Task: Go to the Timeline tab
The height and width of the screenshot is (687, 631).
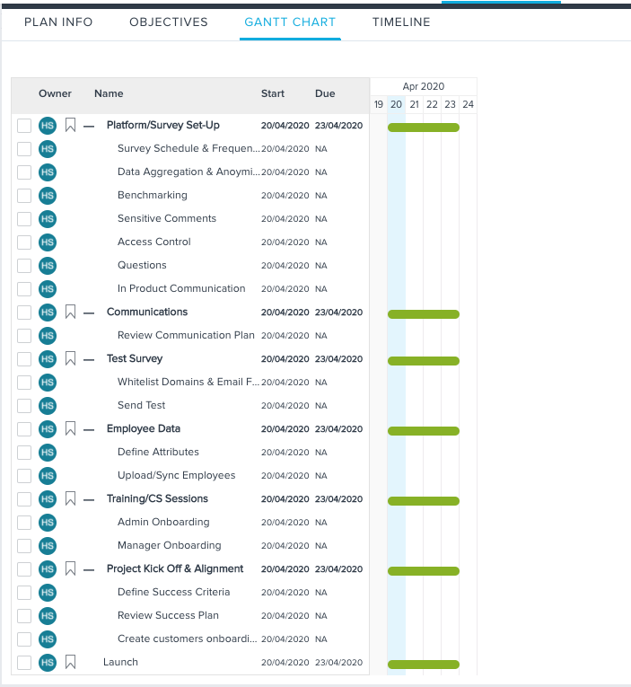Action: coord(401,22)
